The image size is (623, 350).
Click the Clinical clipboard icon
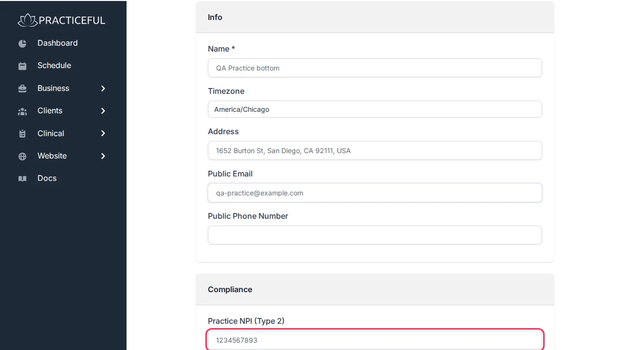pos(22,134)
